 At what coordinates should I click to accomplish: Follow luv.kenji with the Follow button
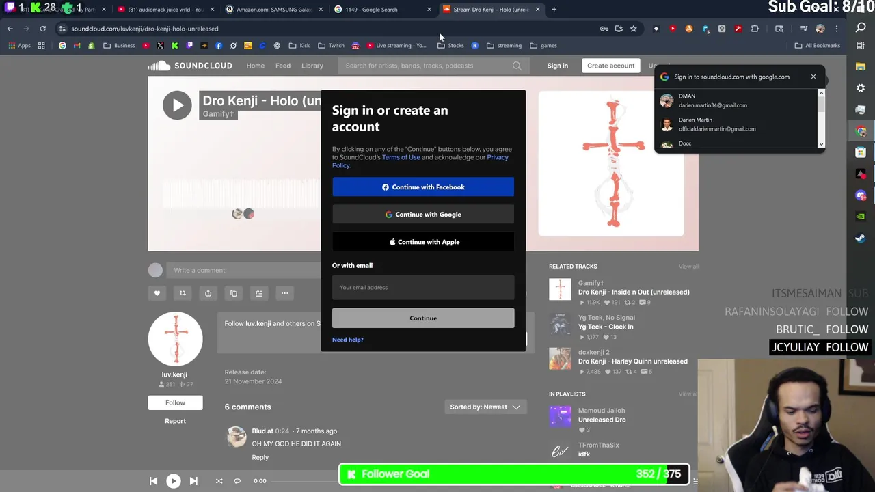coord(175,403)
